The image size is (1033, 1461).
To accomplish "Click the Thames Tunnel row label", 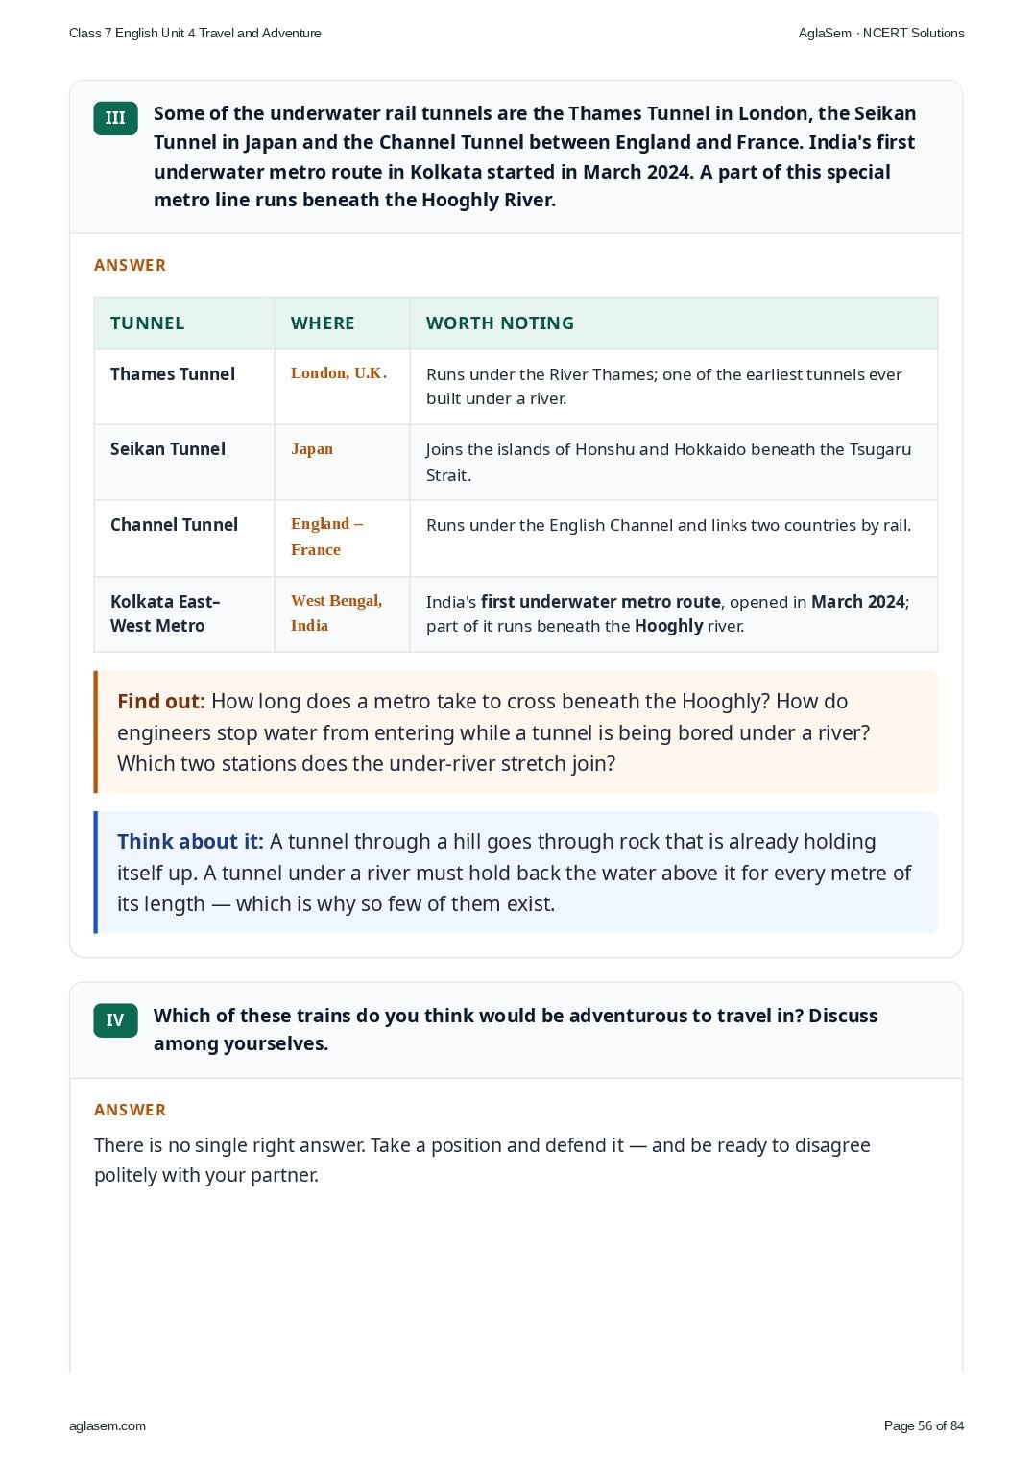I will point(173,374).
